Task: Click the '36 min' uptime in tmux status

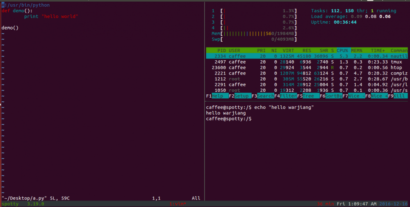Action: [325, 204]
